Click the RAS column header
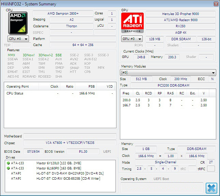 tap(170, 93)
